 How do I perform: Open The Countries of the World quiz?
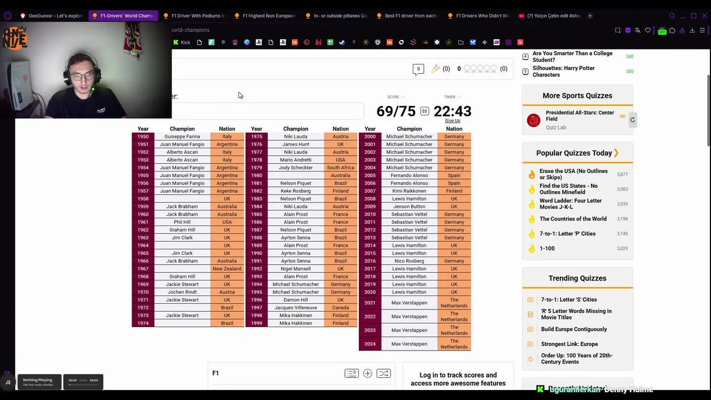click(573, 219)
